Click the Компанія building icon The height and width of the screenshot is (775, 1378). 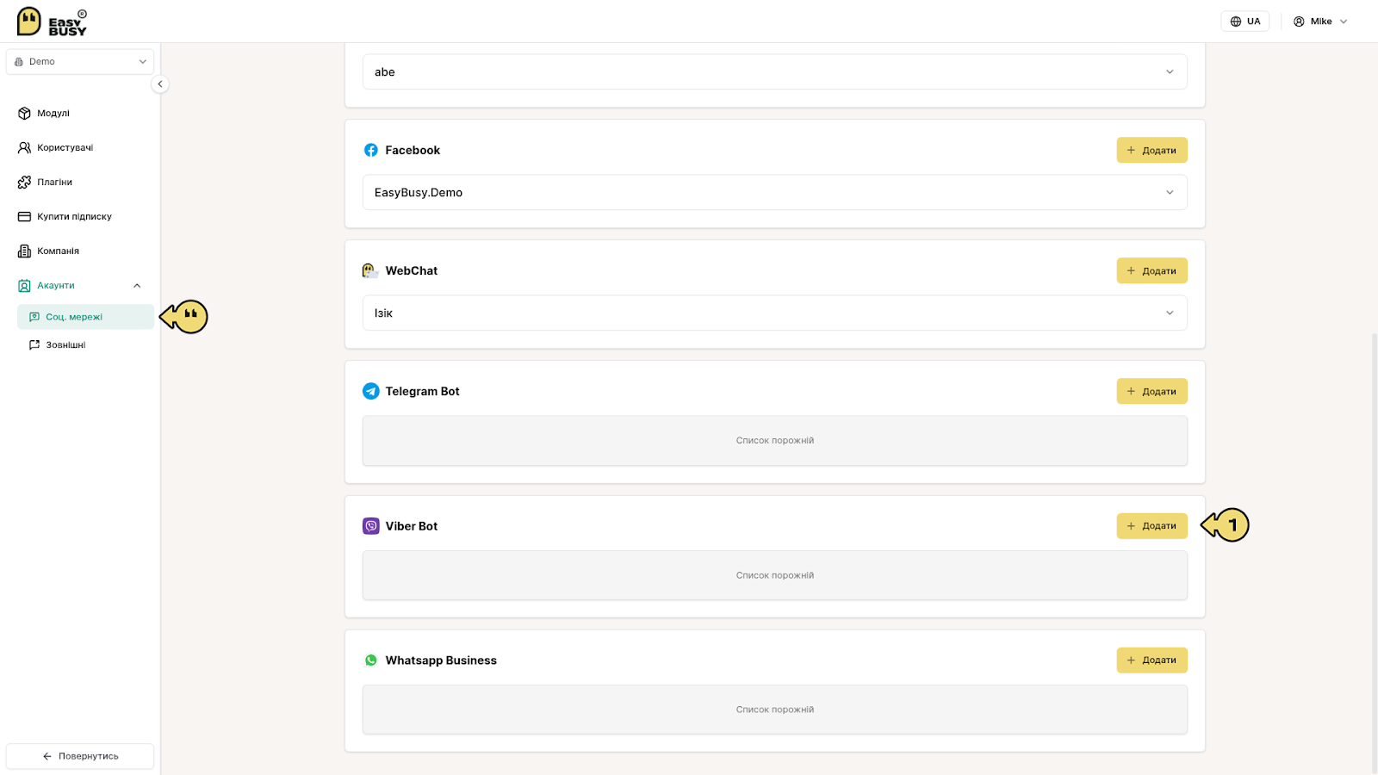(24, 251)
